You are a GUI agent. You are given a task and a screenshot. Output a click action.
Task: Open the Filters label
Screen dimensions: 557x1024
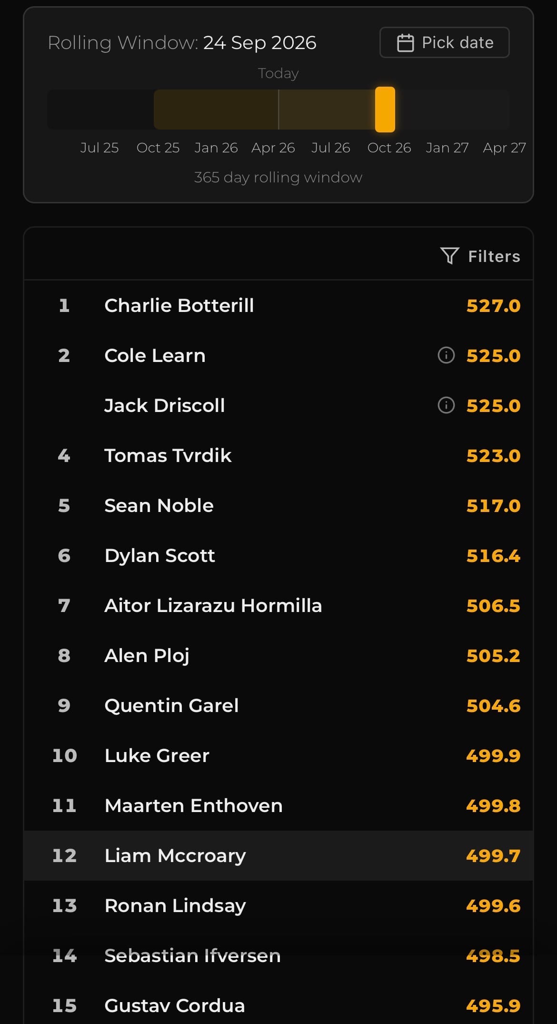(x=494, y=256)
